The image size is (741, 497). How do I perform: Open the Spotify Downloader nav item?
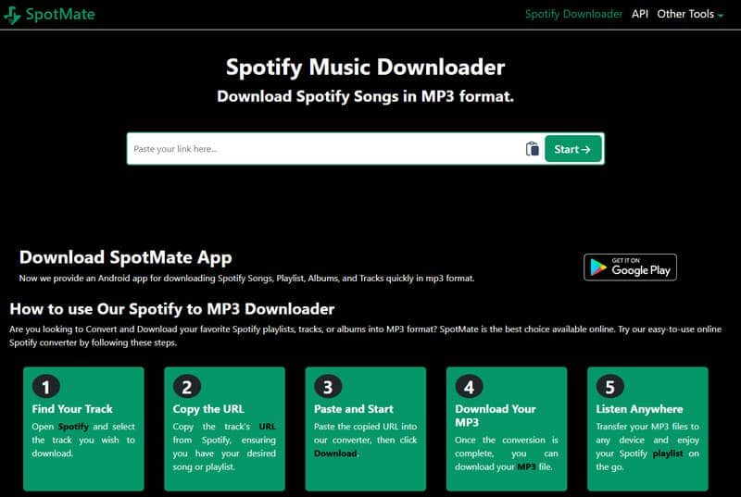tap(573, 14)
